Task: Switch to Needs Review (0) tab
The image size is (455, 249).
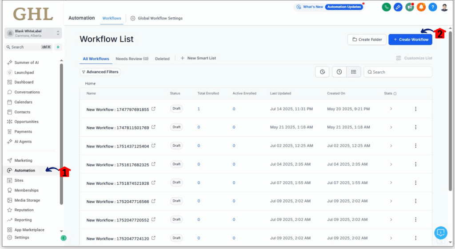Action: [132, 59]
